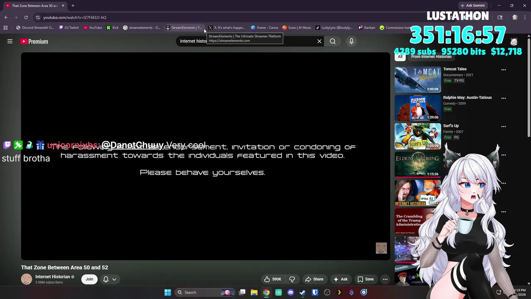Open notification bell dropdown
The height and width of the screenshot is (299, 531).
[110, 279]
